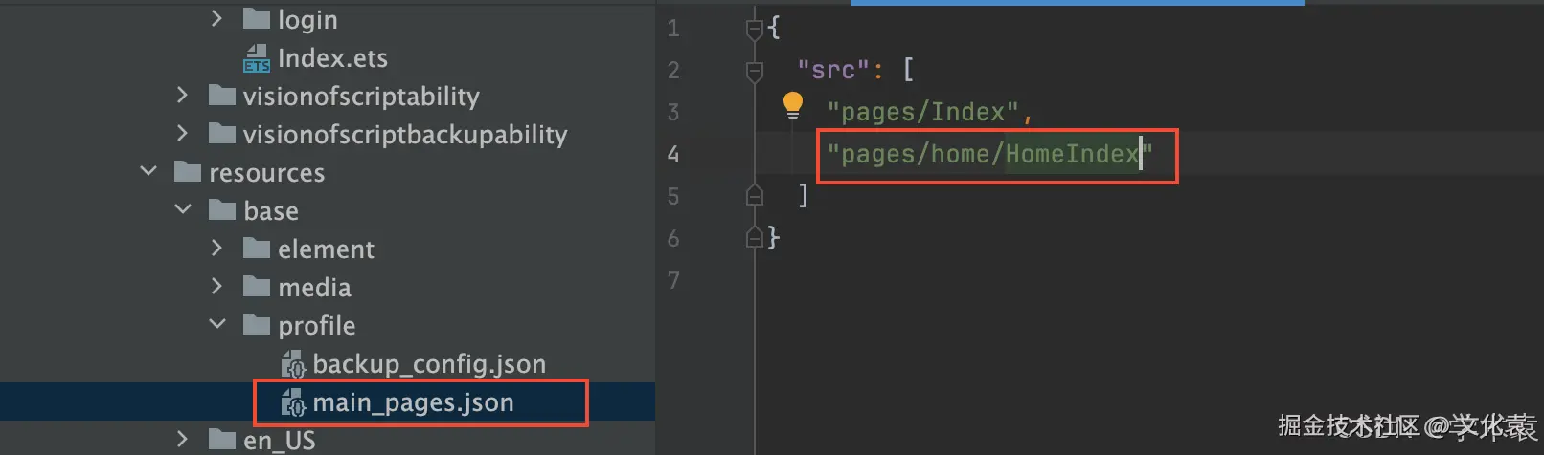Select the en_US folder label
The height and width of the screenshot is (455, 1544).
tap(279, 441)
